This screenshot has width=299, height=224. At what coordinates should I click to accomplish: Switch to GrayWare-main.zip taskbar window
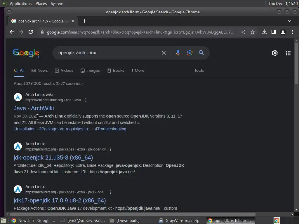pos(181,220)
